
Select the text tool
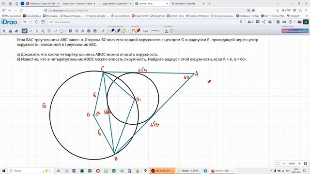[x=77, y=31]
